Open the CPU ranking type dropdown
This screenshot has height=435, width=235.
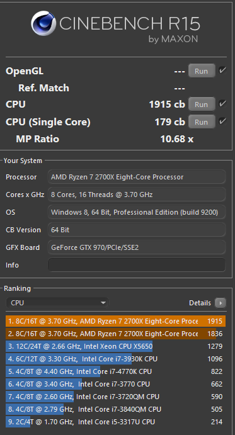click(57, 303)
